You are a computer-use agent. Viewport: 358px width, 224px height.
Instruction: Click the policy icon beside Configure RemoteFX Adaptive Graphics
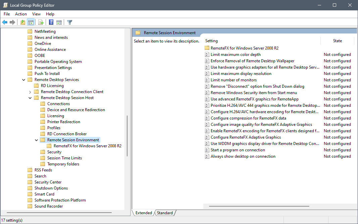click(207, 137)
